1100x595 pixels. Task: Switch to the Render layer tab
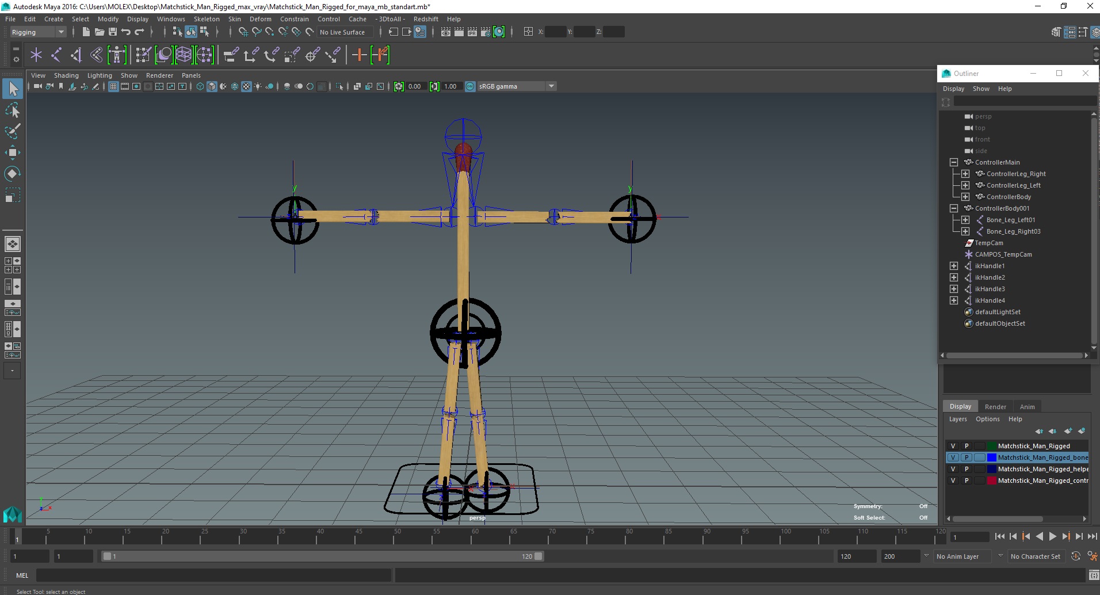(x=995, y=407)
